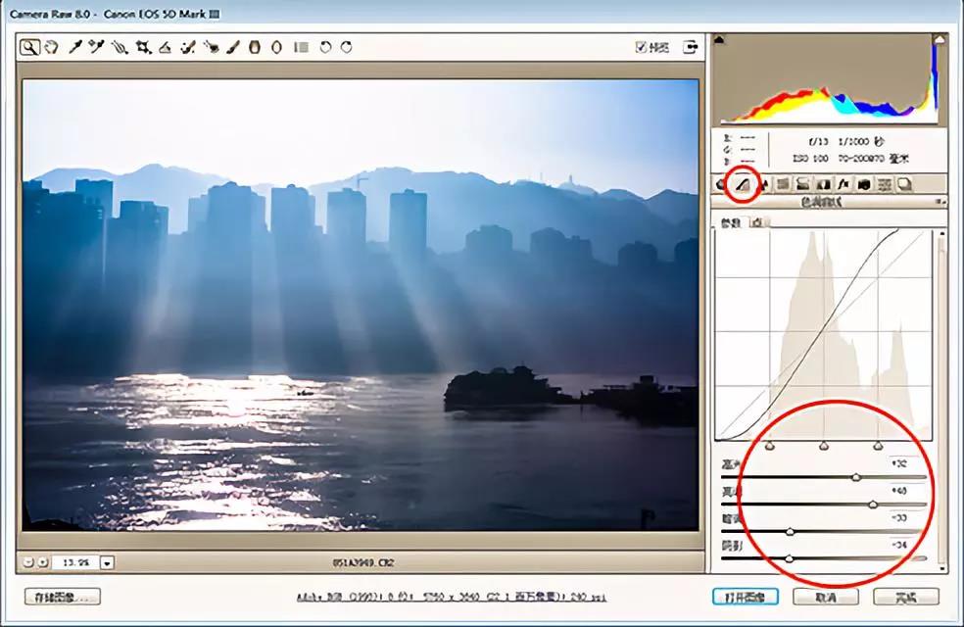Switch to the Point (点) curve tab

[x=758, y=222]
